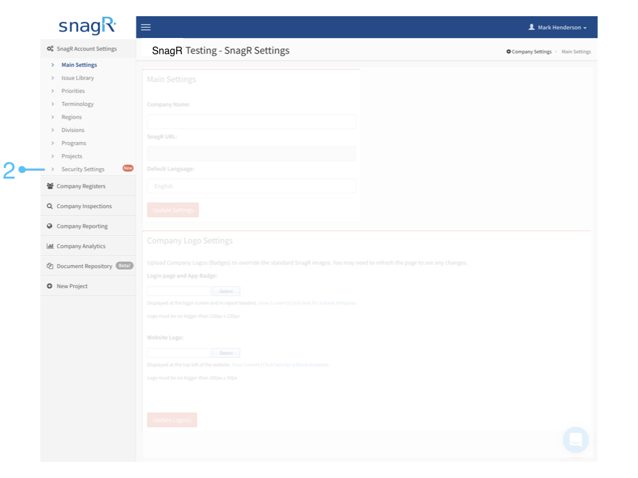Collapse the SnagR Account Settings section
The image size is (638, 478).
(x=88, y=49)
